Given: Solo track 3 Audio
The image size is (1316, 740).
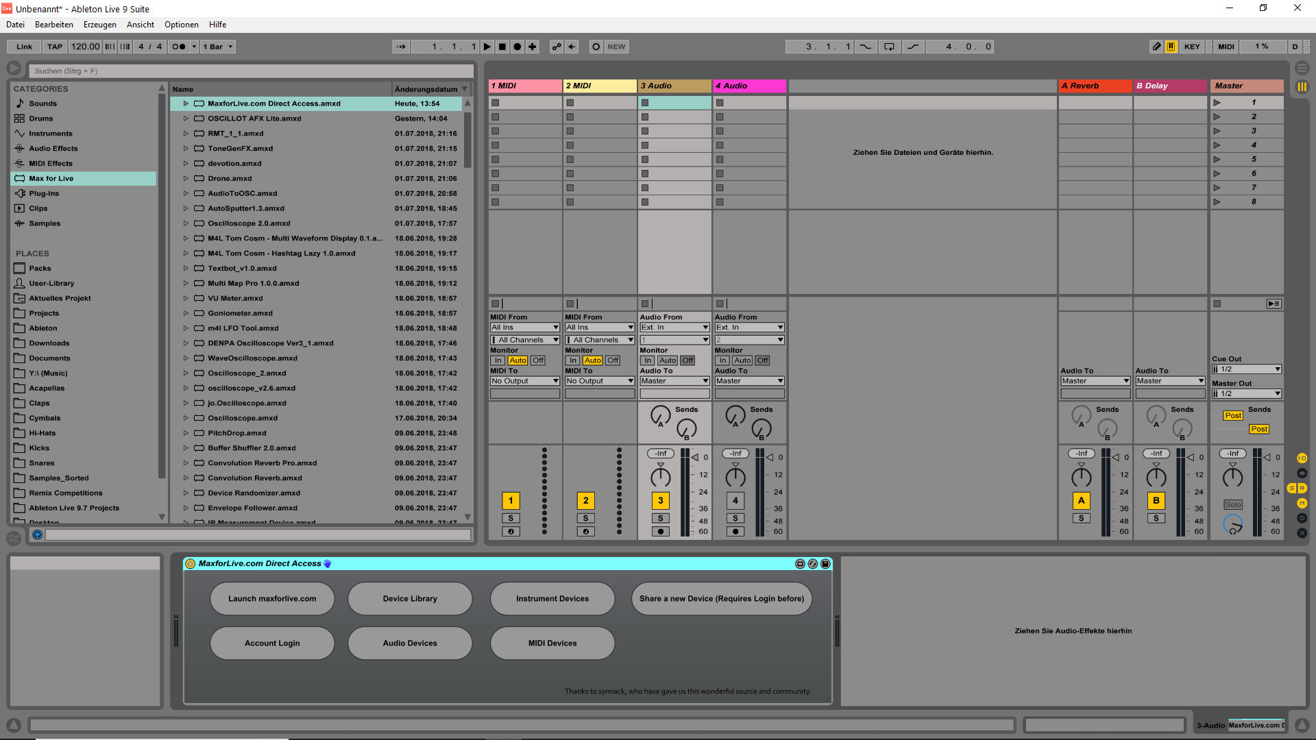Looking at the screenshot, I should click(x=661, y=519).
